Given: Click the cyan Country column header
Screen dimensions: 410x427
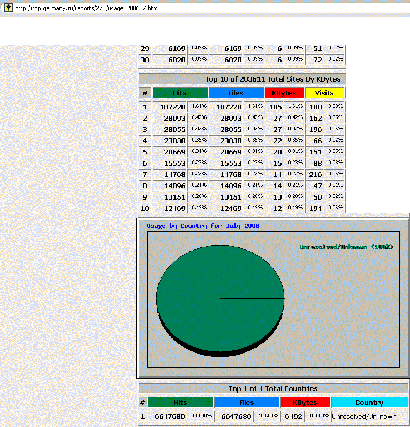Looking at the screenshot, I should coord(369,402).
